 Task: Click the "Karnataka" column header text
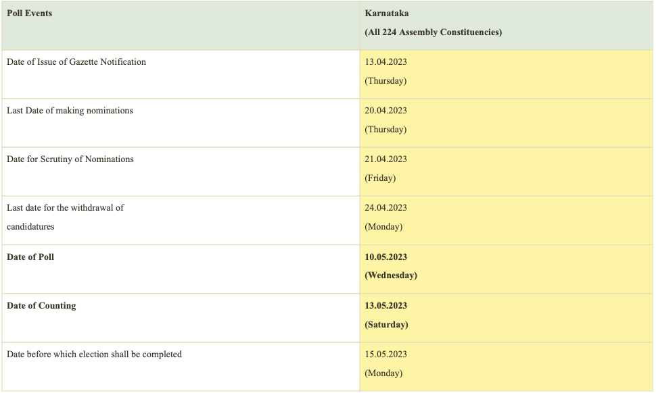click(386, 14)
